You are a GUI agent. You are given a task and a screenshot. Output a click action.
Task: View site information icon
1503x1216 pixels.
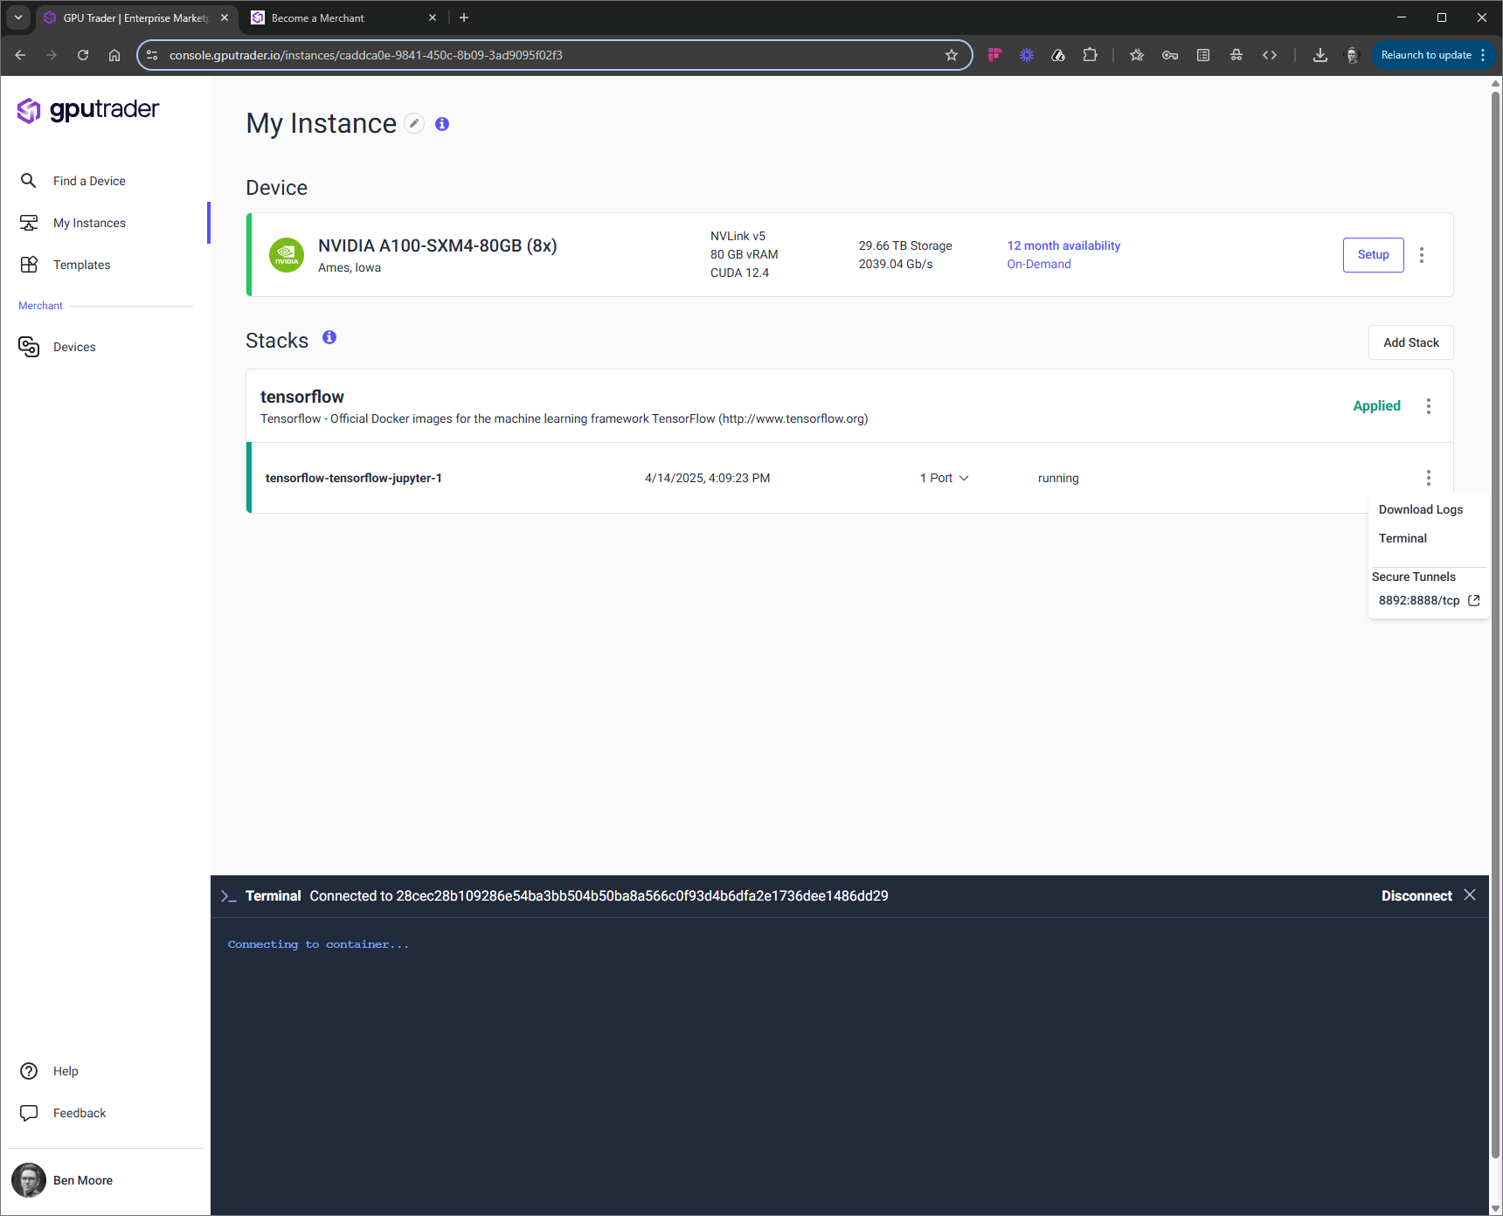[152, 55]
